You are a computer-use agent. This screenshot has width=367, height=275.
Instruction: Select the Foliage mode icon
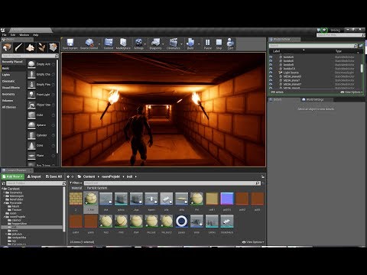[42, 47]
